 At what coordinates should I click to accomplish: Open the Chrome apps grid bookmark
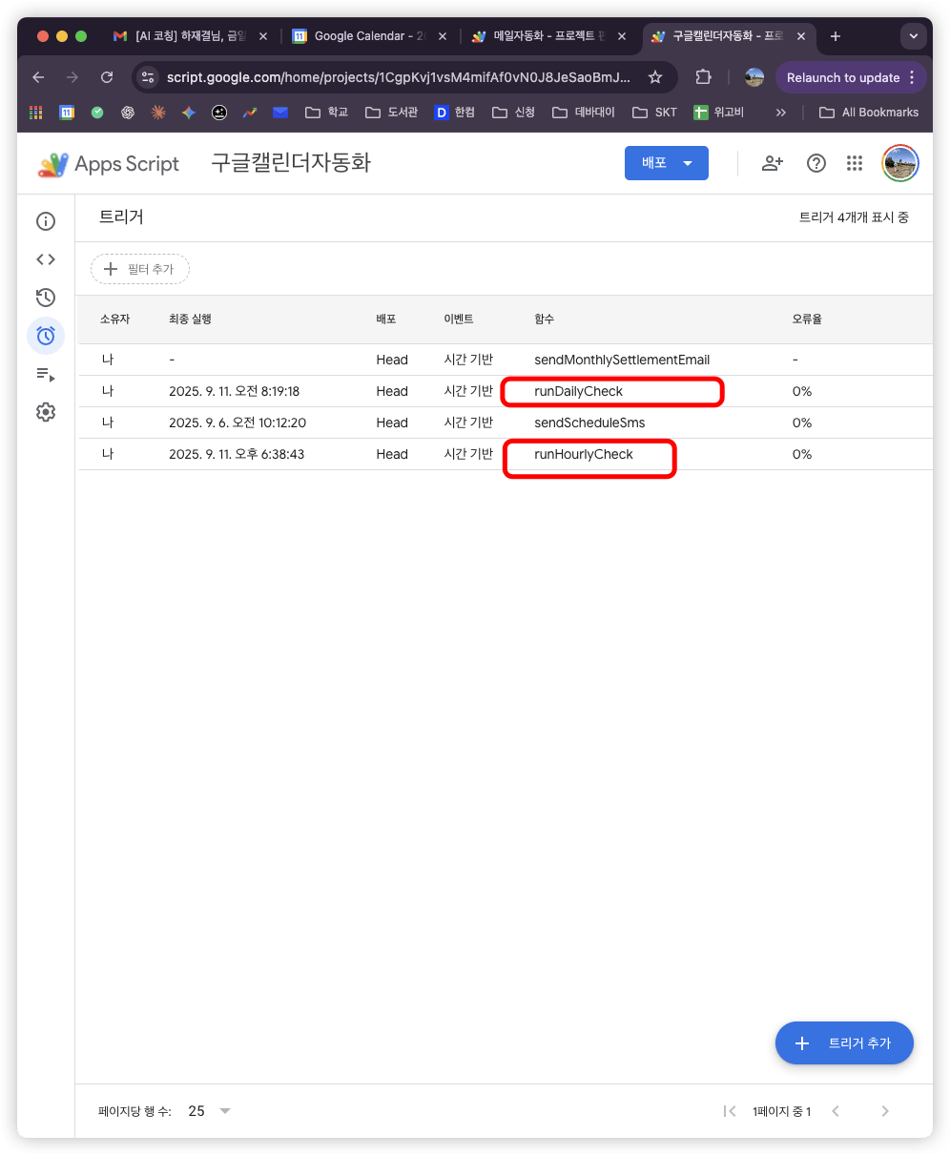[x=36, y=113]
